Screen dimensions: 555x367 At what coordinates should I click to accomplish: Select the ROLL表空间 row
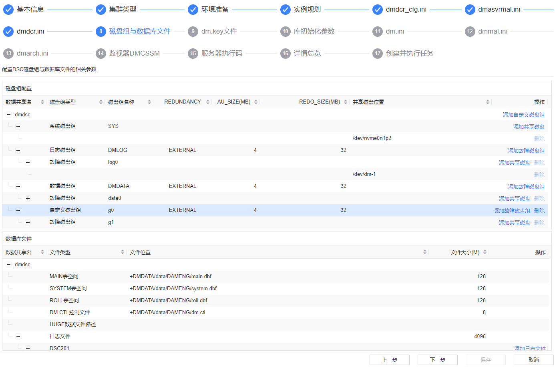coord(275,301)
